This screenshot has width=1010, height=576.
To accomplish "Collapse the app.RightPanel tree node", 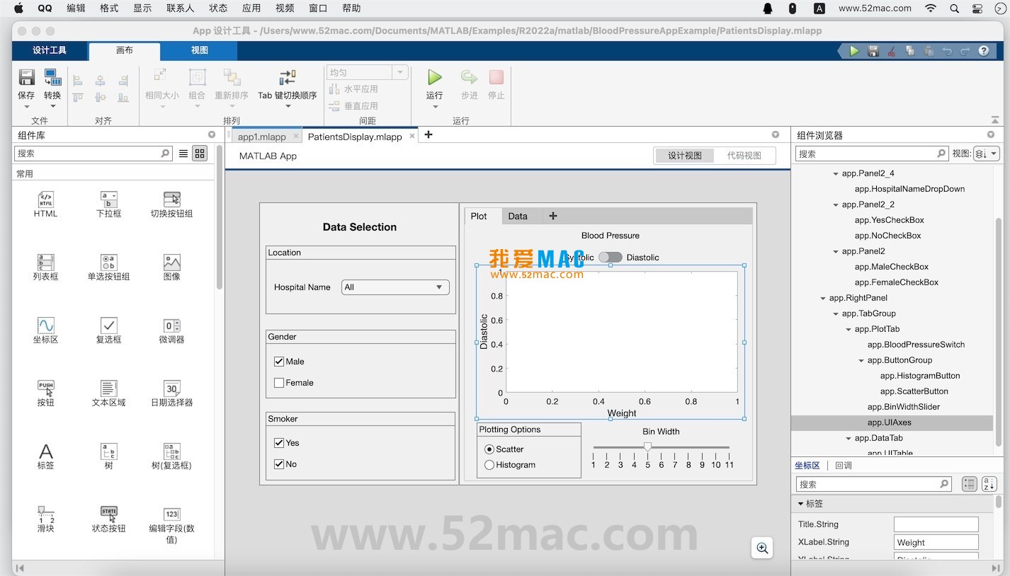I will click(823, 298).
